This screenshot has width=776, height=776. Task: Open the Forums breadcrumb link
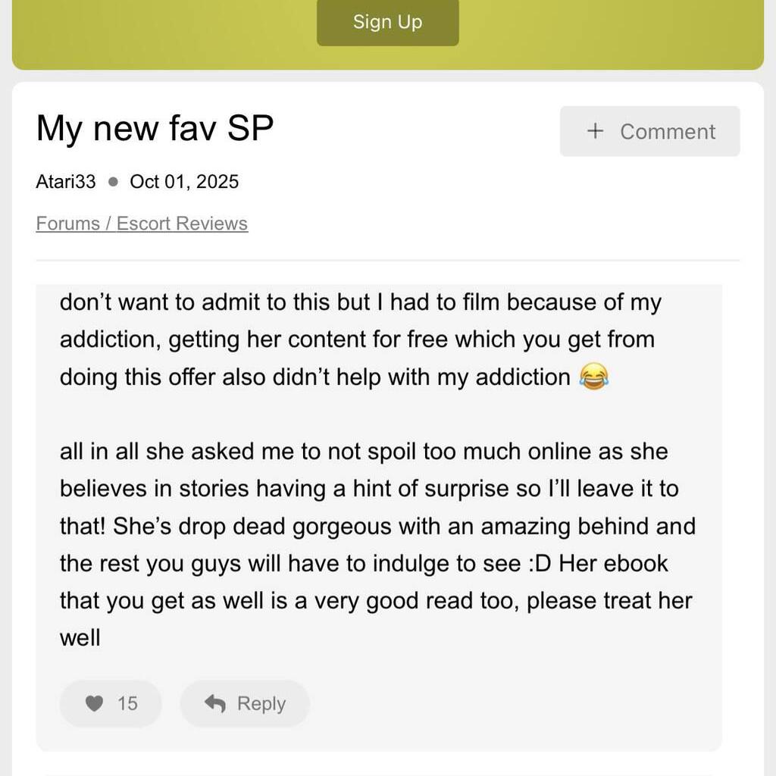pos(67,224)
